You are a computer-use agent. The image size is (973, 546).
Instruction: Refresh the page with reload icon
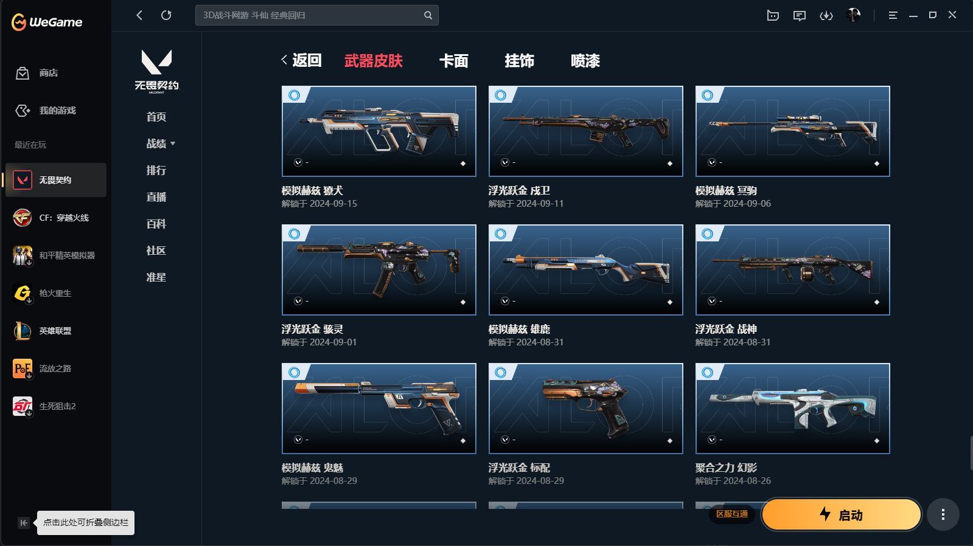point(166,15)
